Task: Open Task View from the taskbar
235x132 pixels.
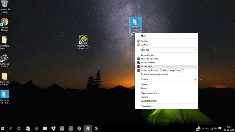Action: point(19,129)
